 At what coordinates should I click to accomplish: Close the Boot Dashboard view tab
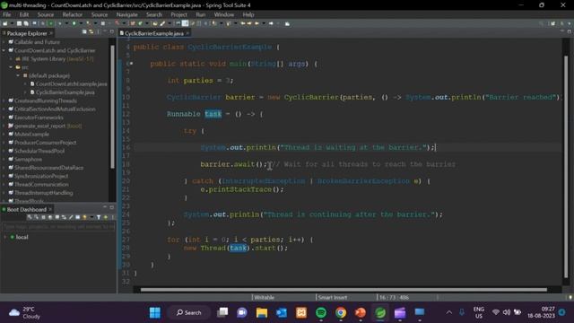pos(50,209)
